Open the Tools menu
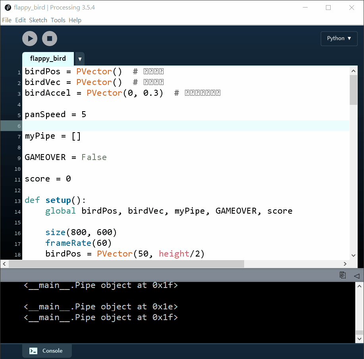364x359 pixels. pos(58,20)
